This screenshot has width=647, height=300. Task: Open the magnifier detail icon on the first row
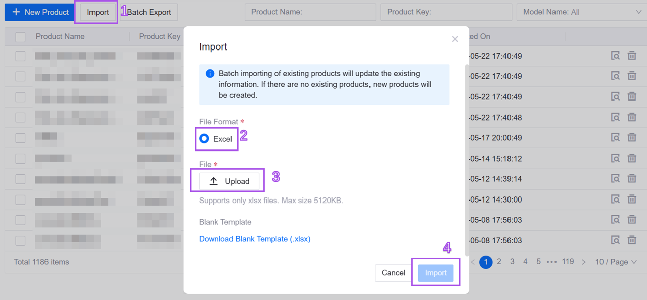[616, 55]
